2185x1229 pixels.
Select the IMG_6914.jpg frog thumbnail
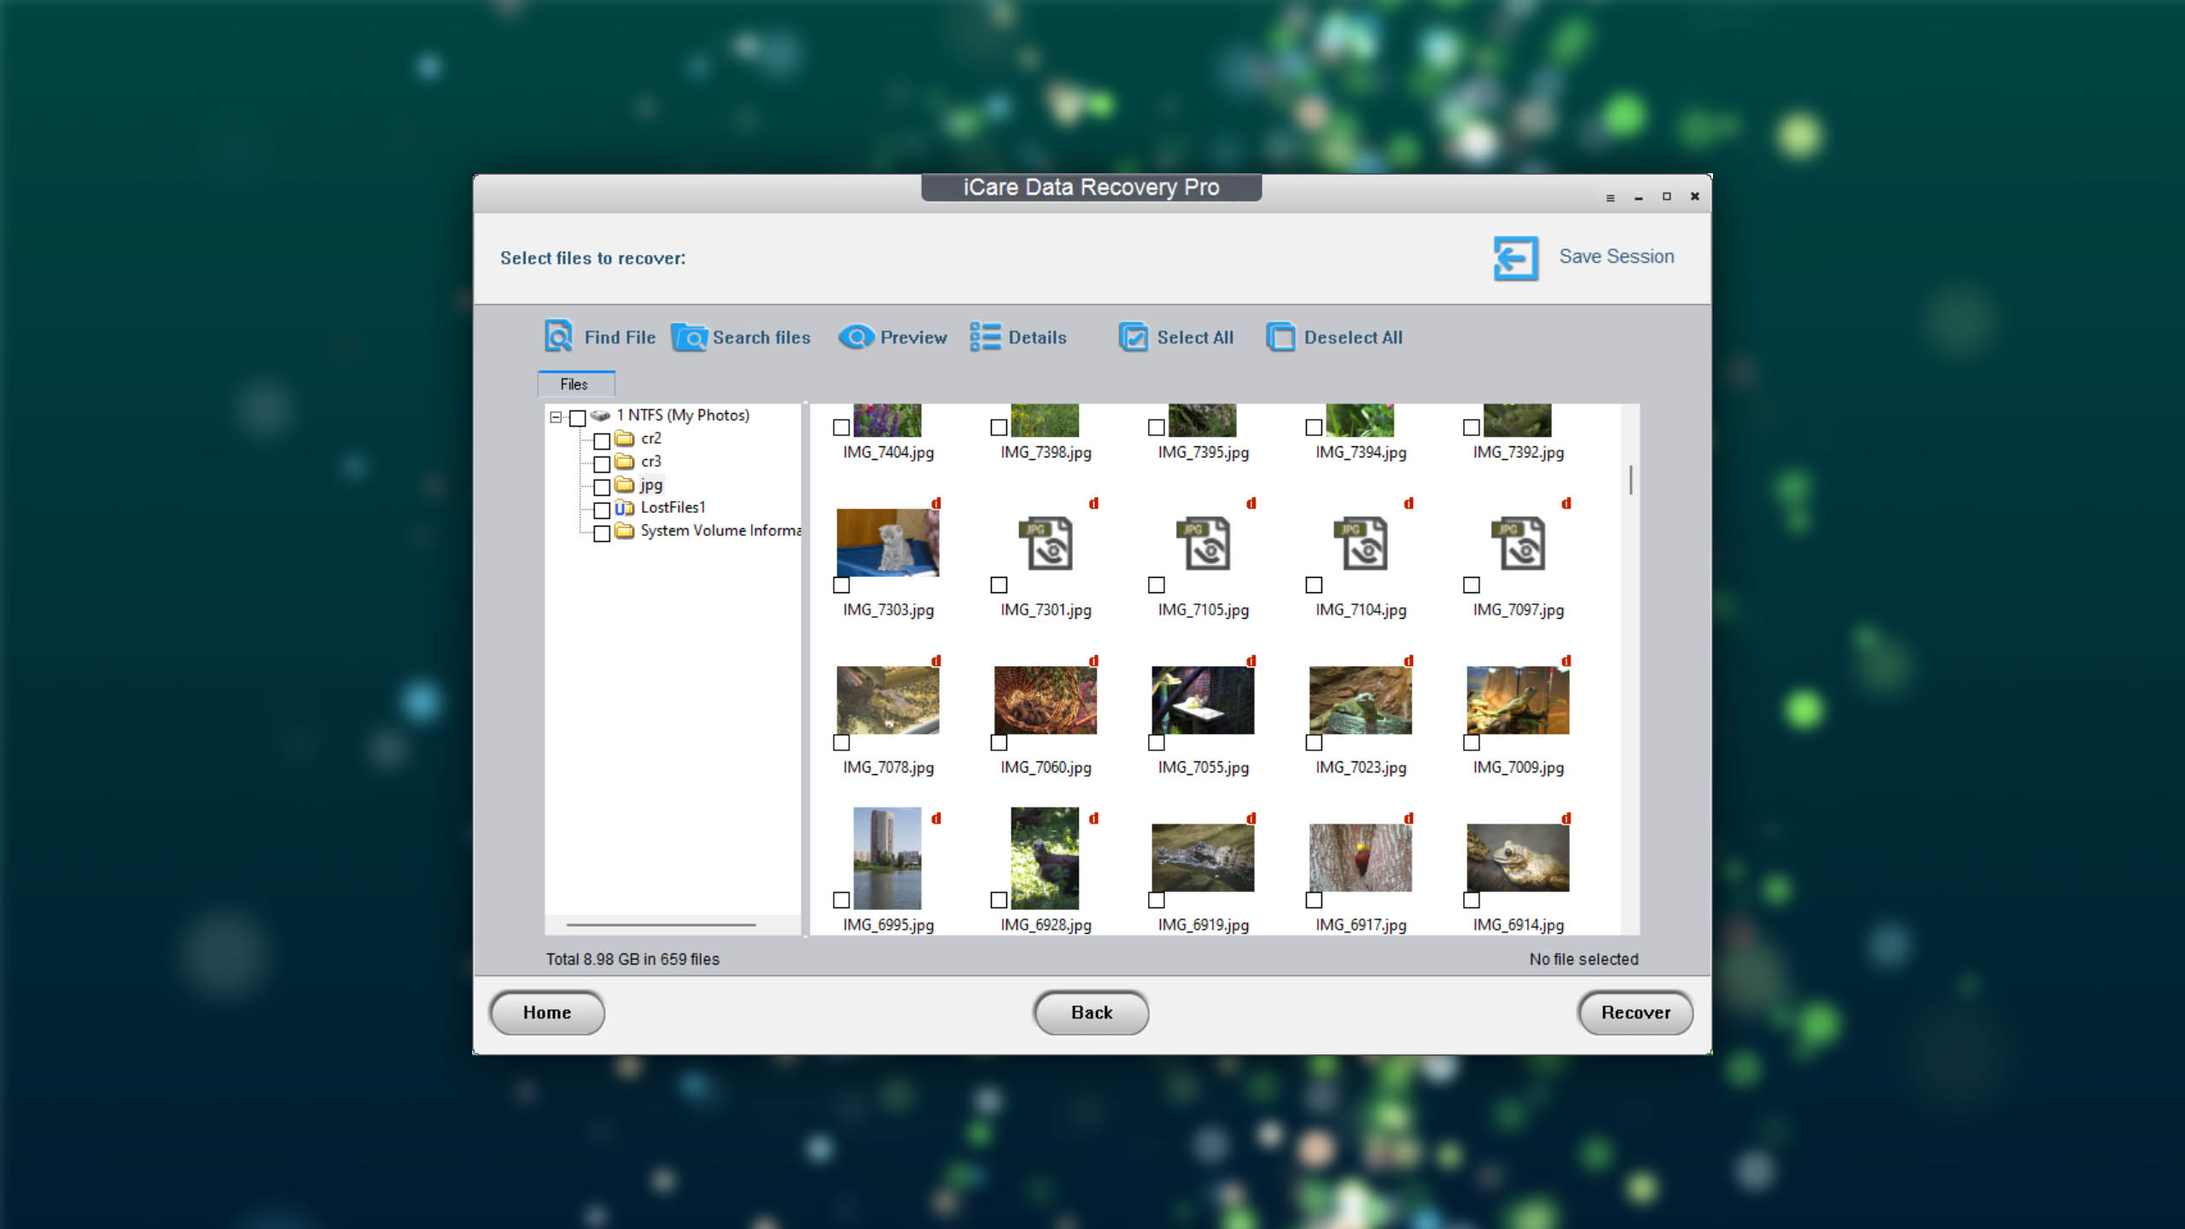1518,858
